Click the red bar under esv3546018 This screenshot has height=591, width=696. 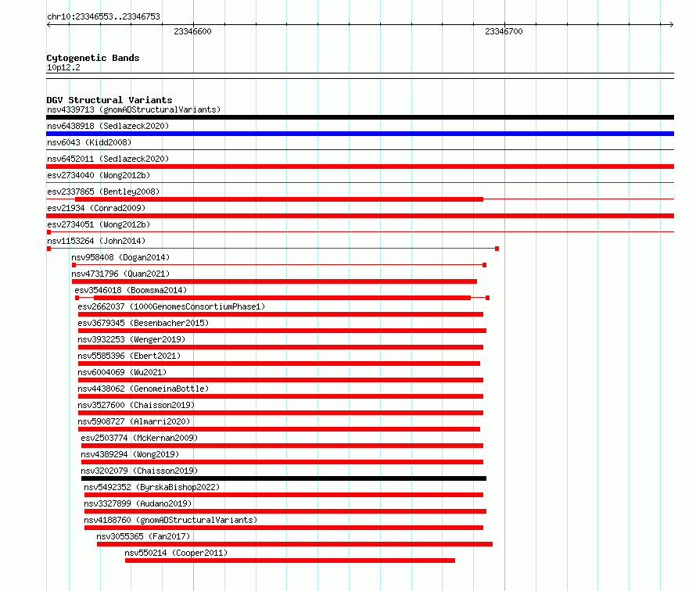pos(282,298)
